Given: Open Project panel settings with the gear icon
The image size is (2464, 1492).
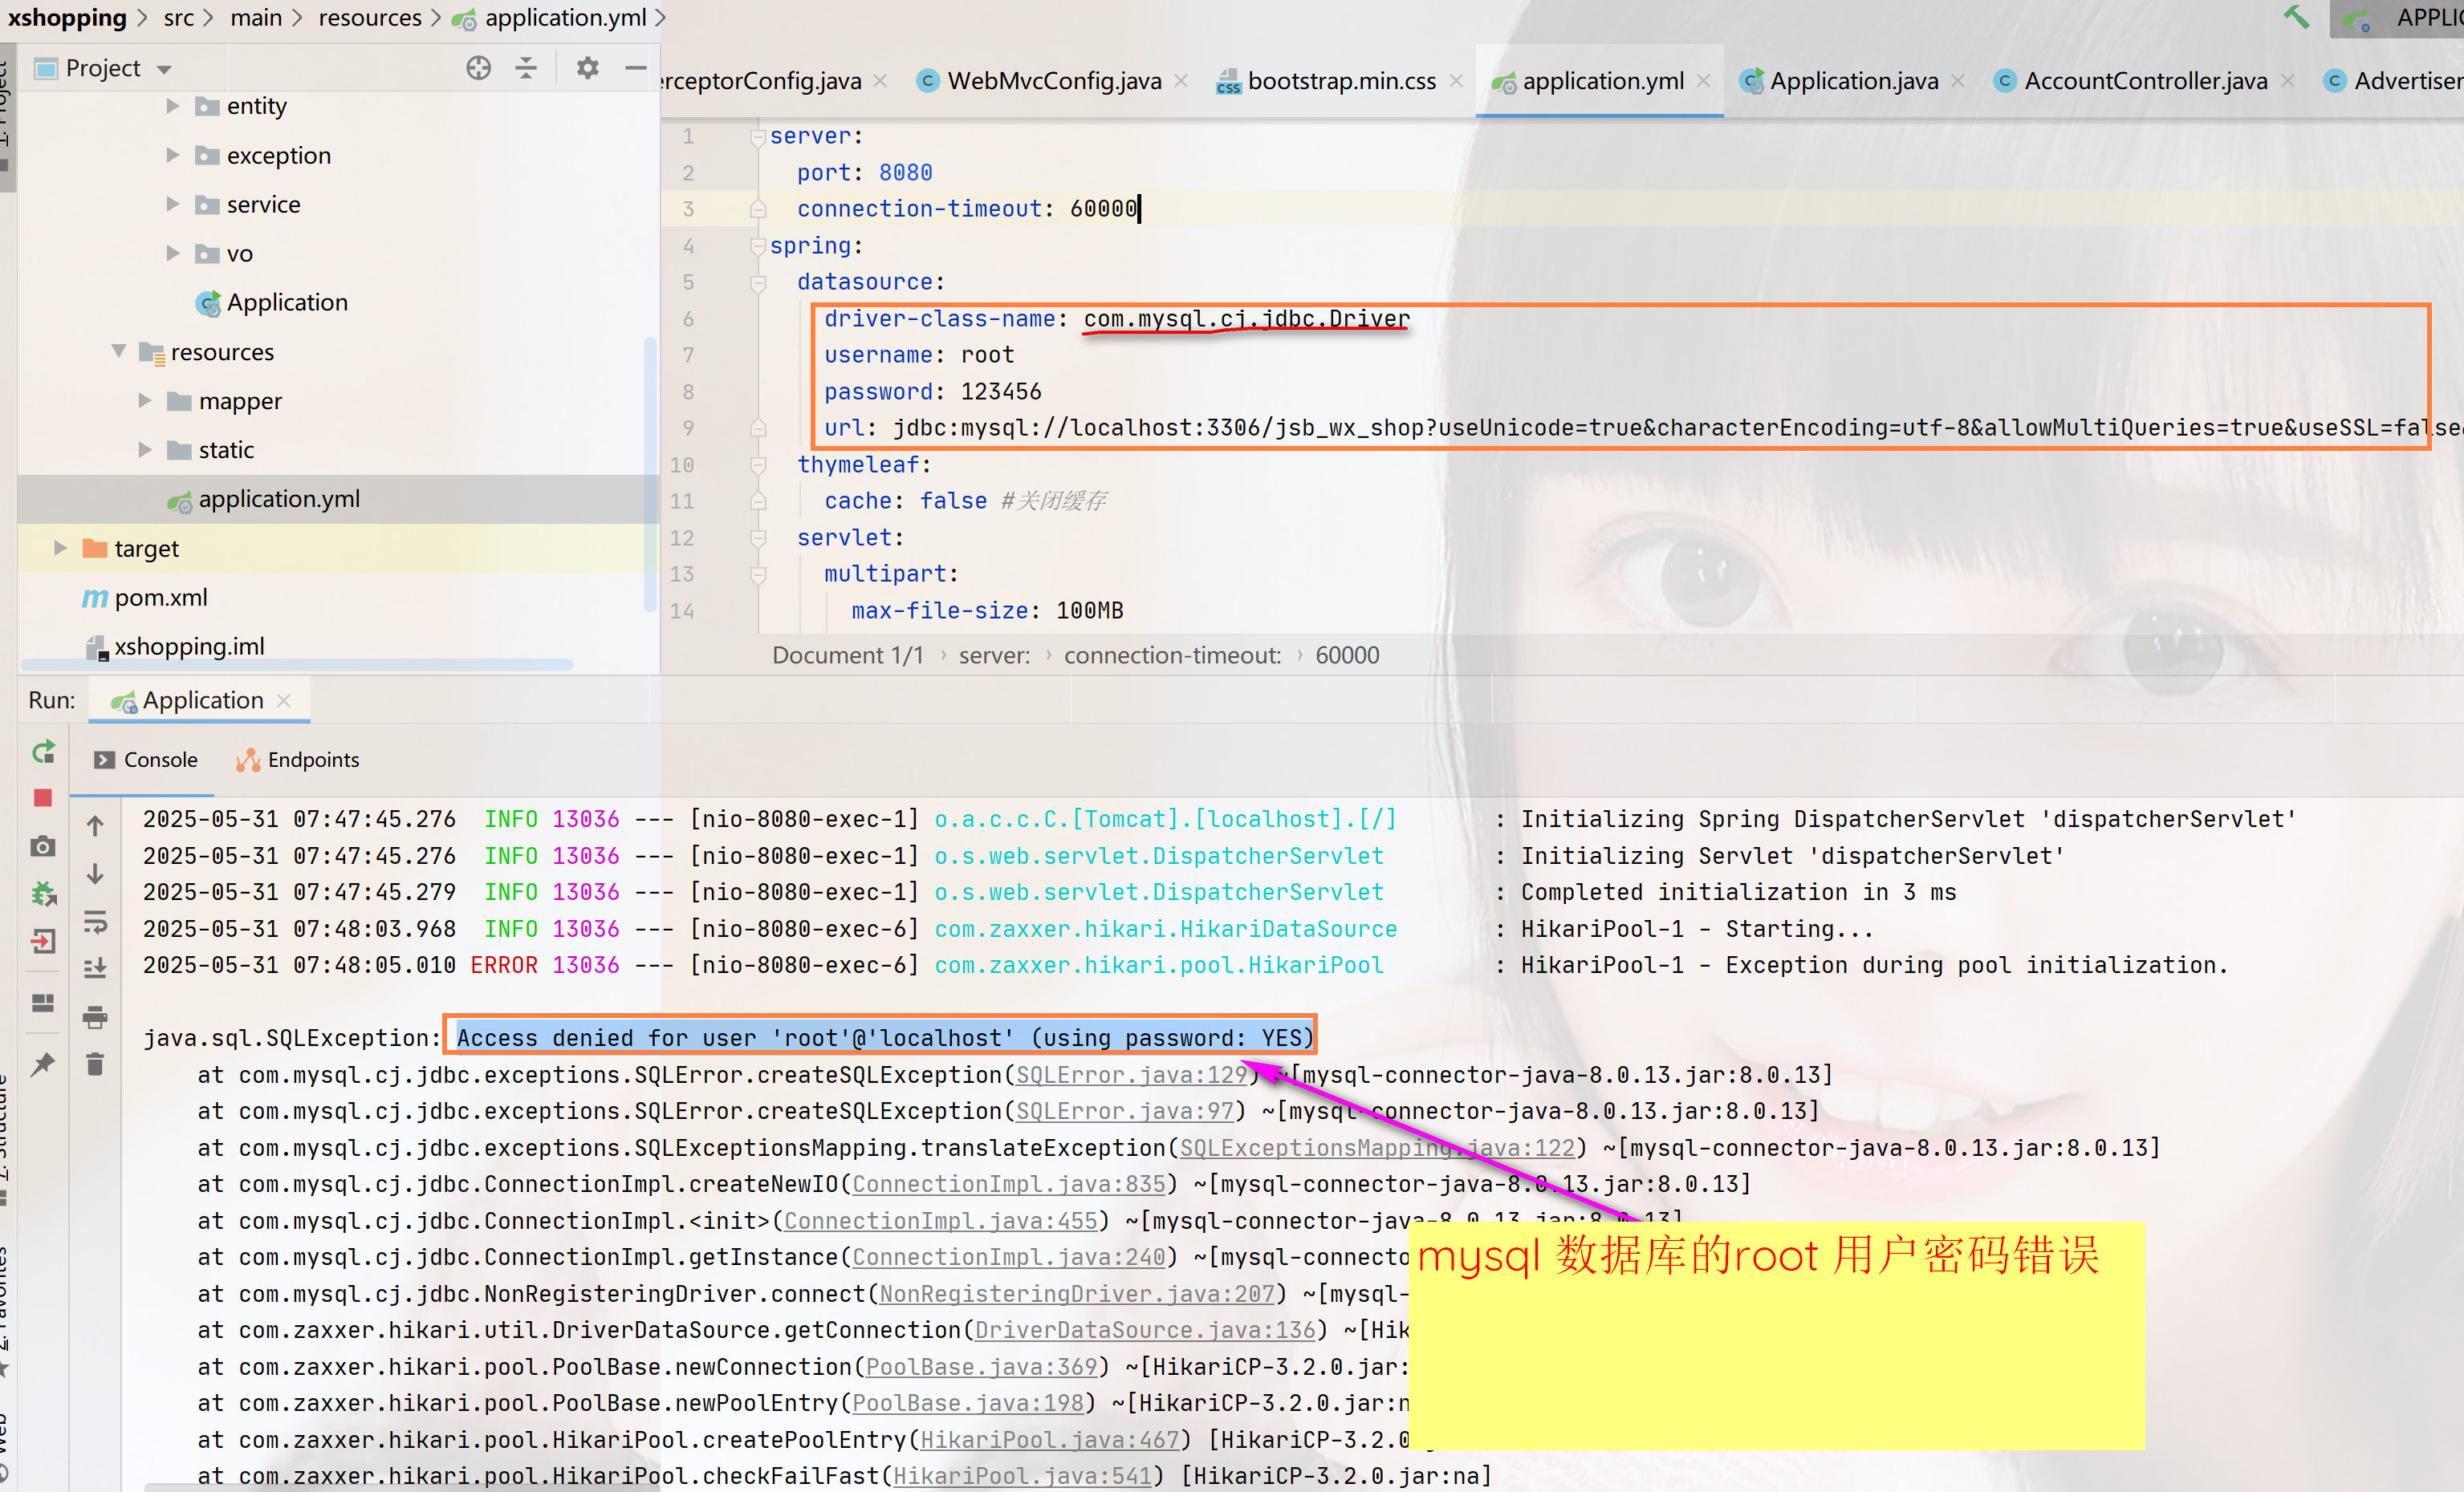Looking at the screenshot, I should point(588,68).
